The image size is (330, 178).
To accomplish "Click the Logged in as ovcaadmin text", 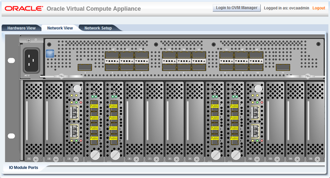I will (x=286, y=8).
